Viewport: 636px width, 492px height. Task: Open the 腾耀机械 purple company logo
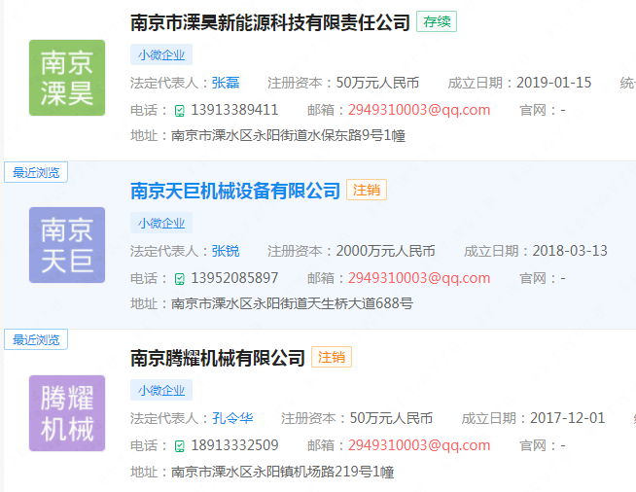point(67,413)
